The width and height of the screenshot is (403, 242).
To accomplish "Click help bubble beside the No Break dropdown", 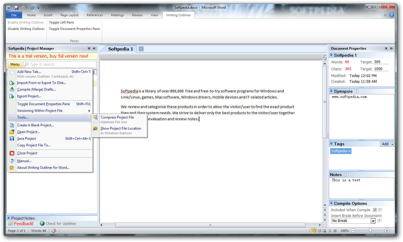I will click(x=379, y=221).
